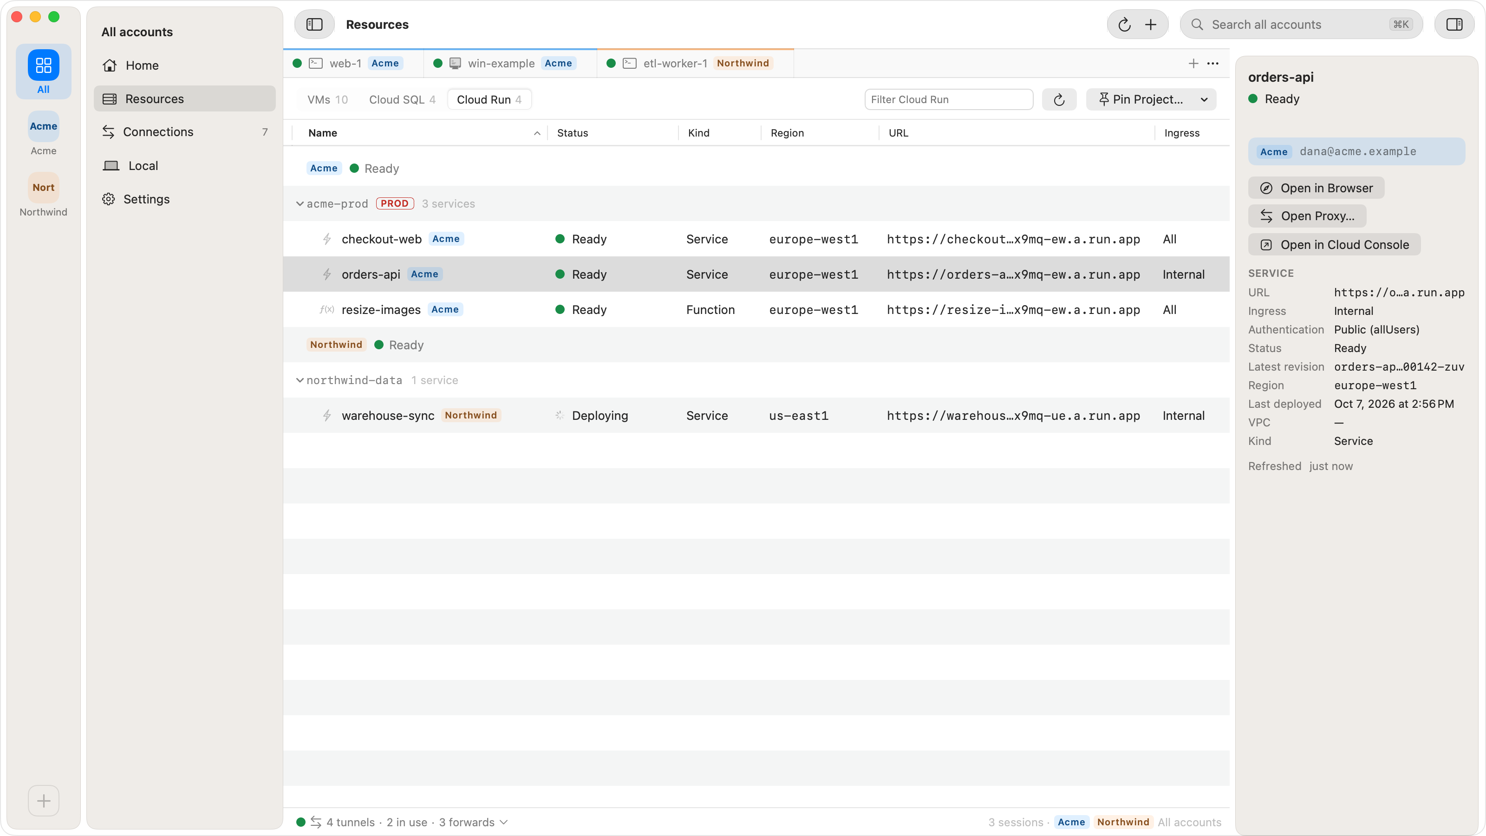Add a new session tab
Viewport: 1486px width, 836px height.
tap(1193, 64)
